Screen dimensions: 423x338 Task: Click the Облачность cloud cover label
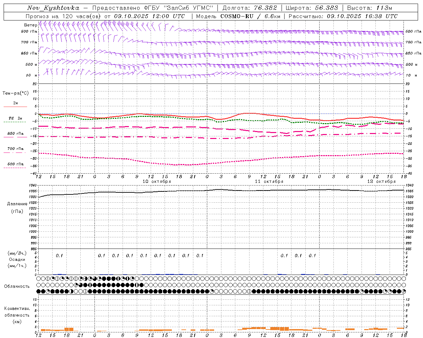click(x=17, y=287)
